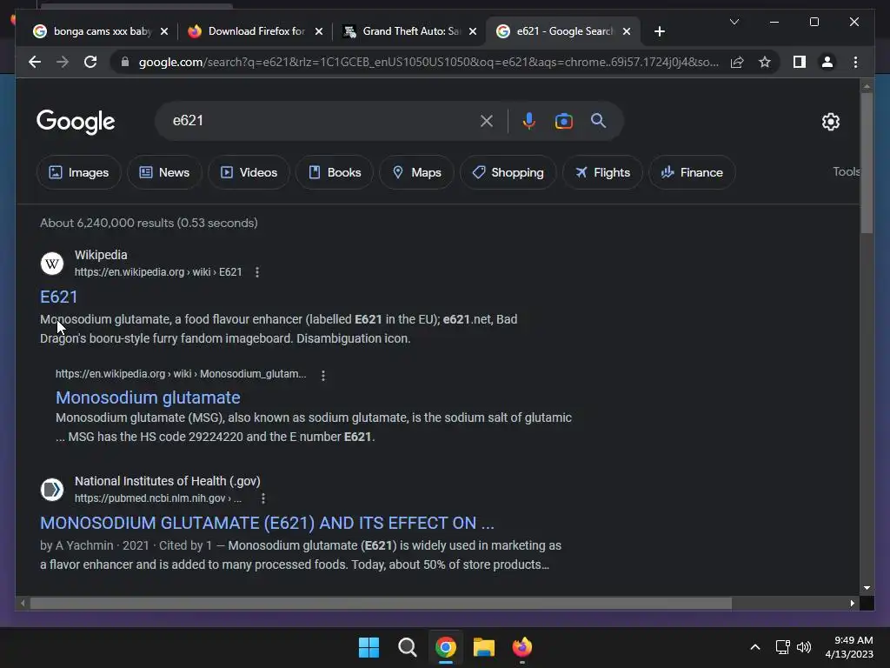Click the Wikipedia favicon of first result
The image size is (890, 668).
(x=51, y=264)
